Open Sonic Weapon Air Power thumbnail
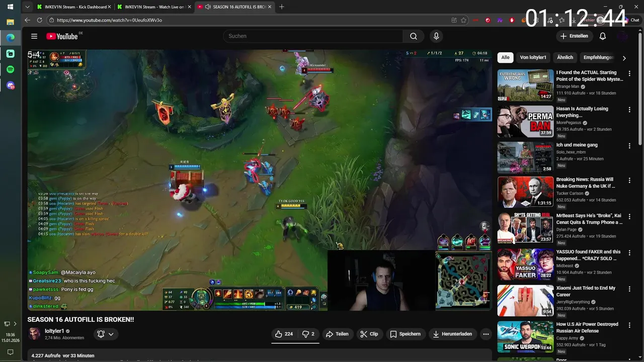644x362 pixels. [525, 336]
